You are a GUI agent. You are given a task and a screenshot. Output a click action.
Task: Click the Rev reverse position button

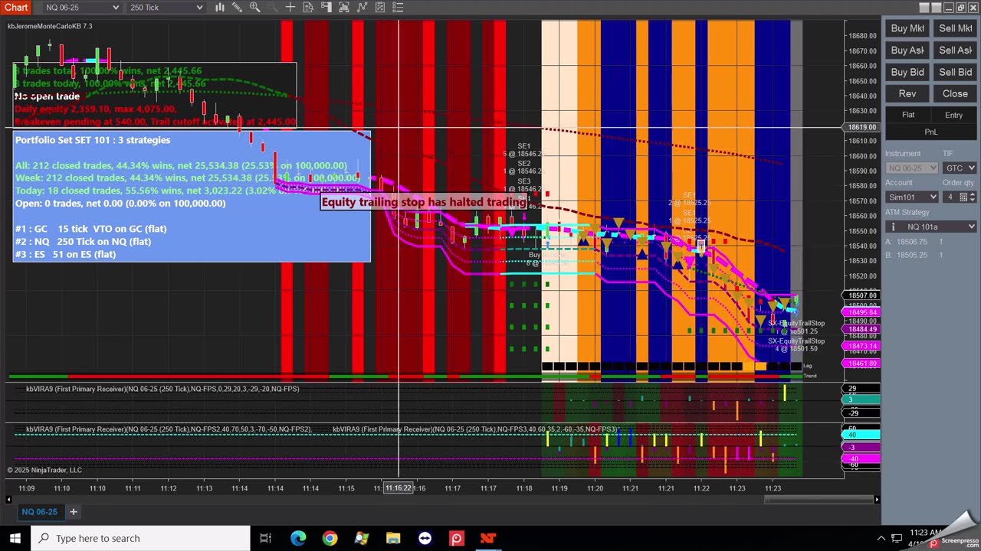907,93
